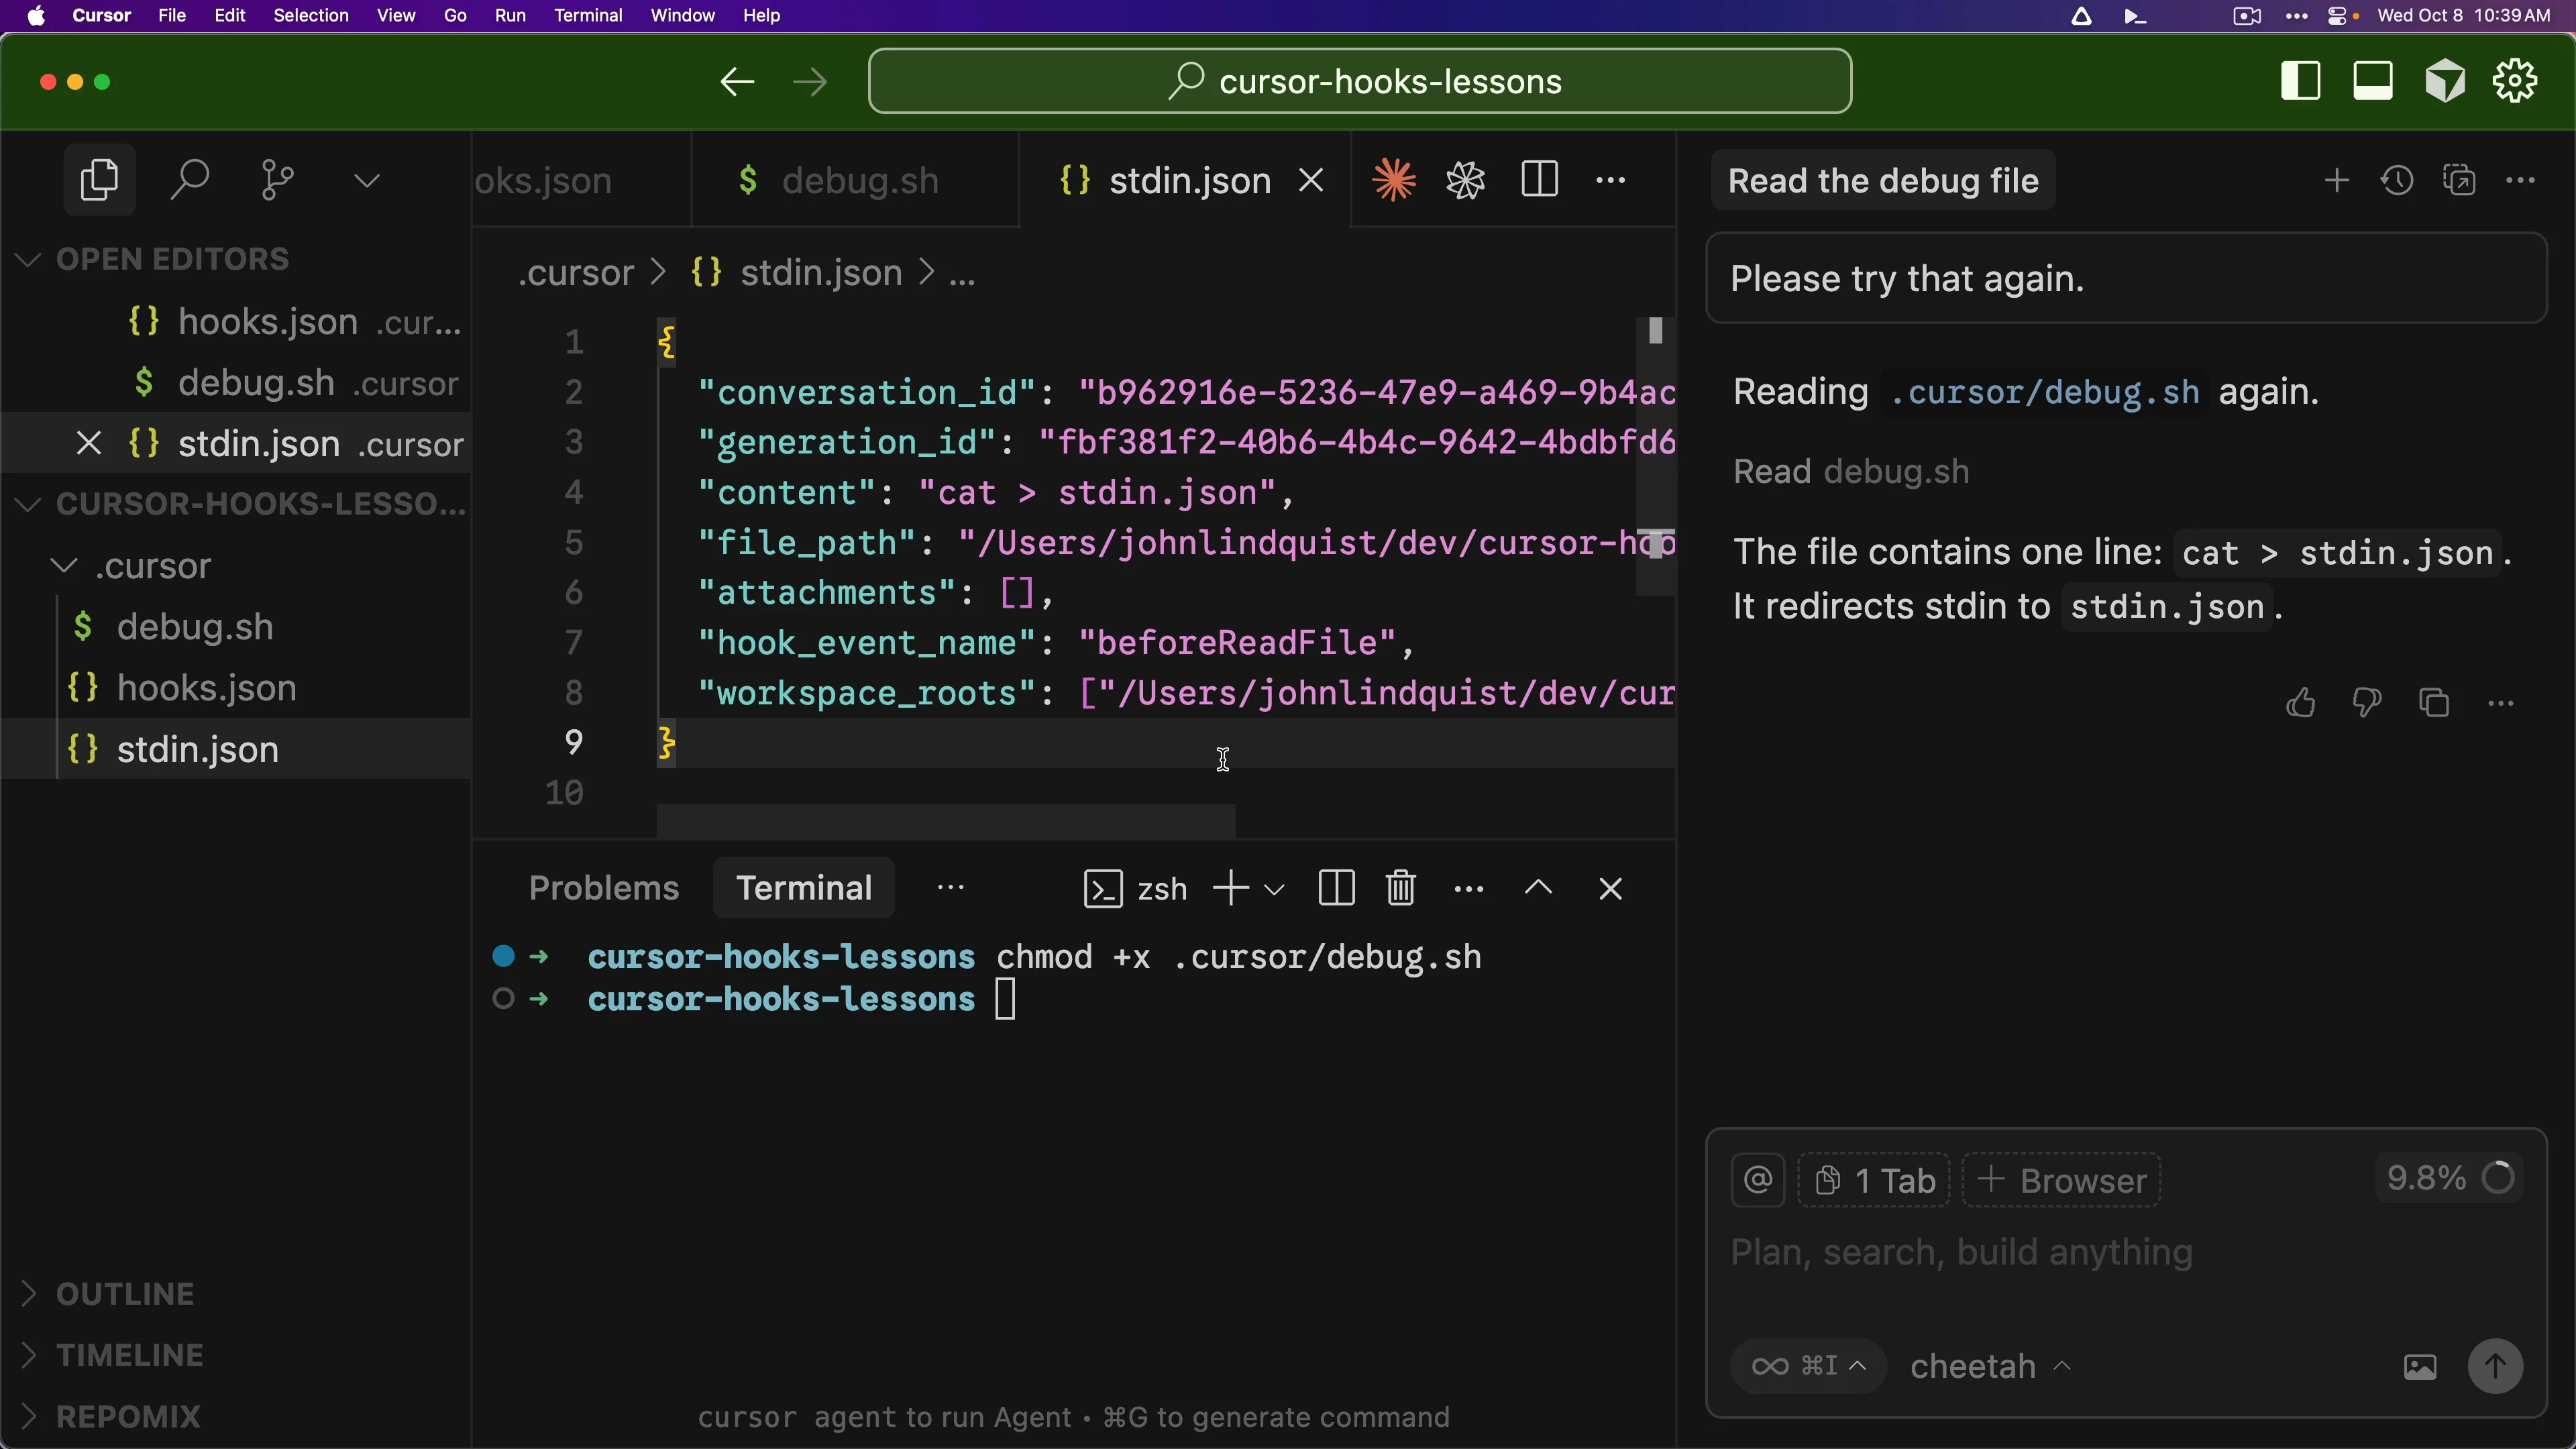The width and height of the screenshot is (2576, 1449).
Task: Split the editor right
Action: tap(1539, 180)
